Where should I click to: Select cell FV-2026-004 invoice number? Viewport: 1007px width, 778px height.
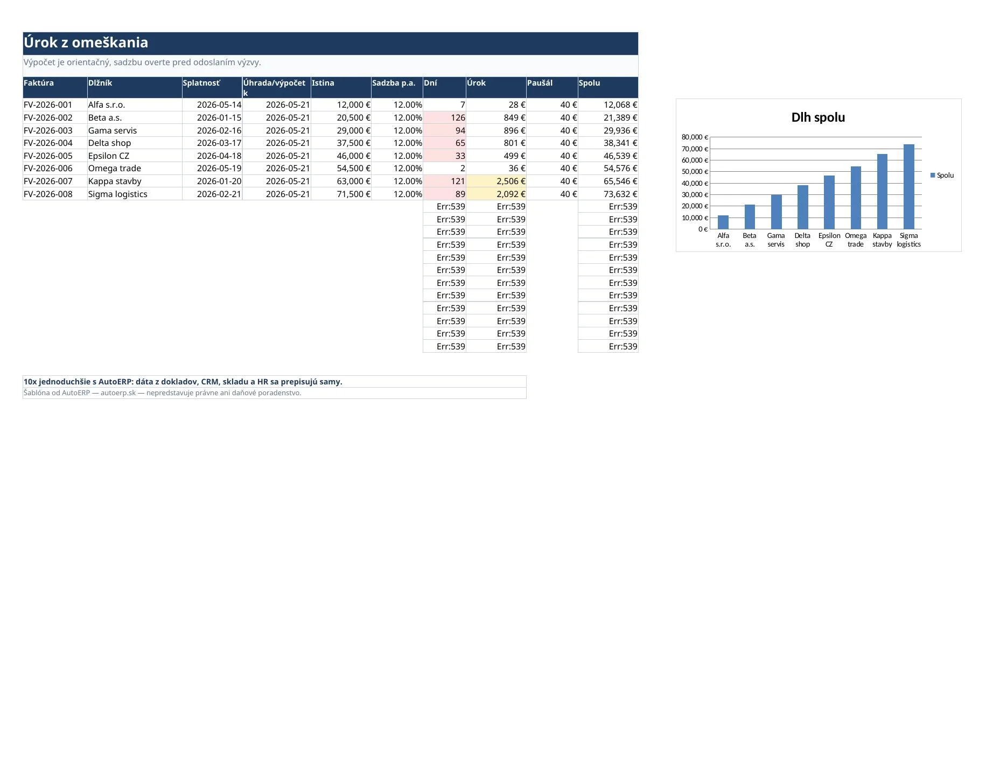click(55, 143)
